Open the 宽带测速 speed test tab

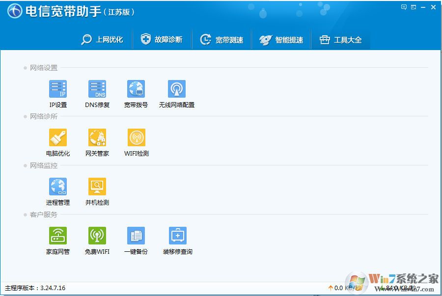(x=222, y=39)
